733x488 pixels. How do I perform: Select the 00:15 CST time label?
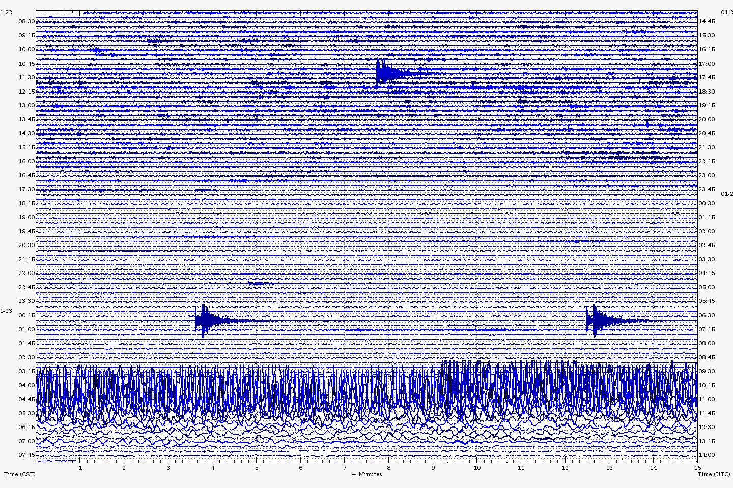[x=27, y=315]
